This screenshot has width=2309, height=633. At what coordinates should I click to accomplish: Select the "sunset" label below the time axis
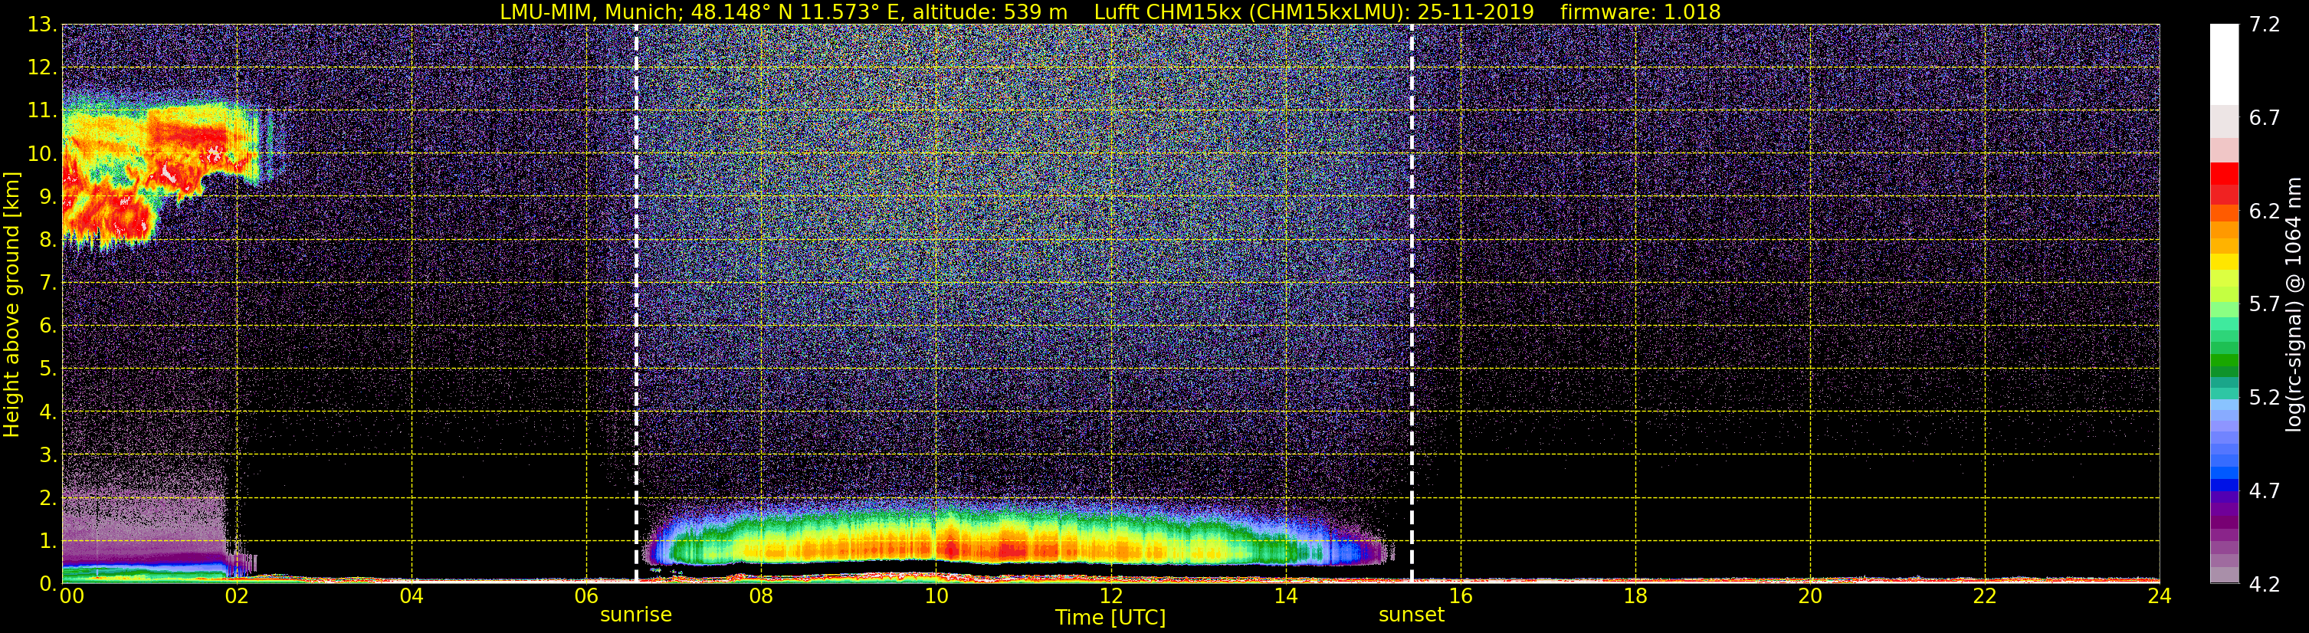[x=1411, y=615]
